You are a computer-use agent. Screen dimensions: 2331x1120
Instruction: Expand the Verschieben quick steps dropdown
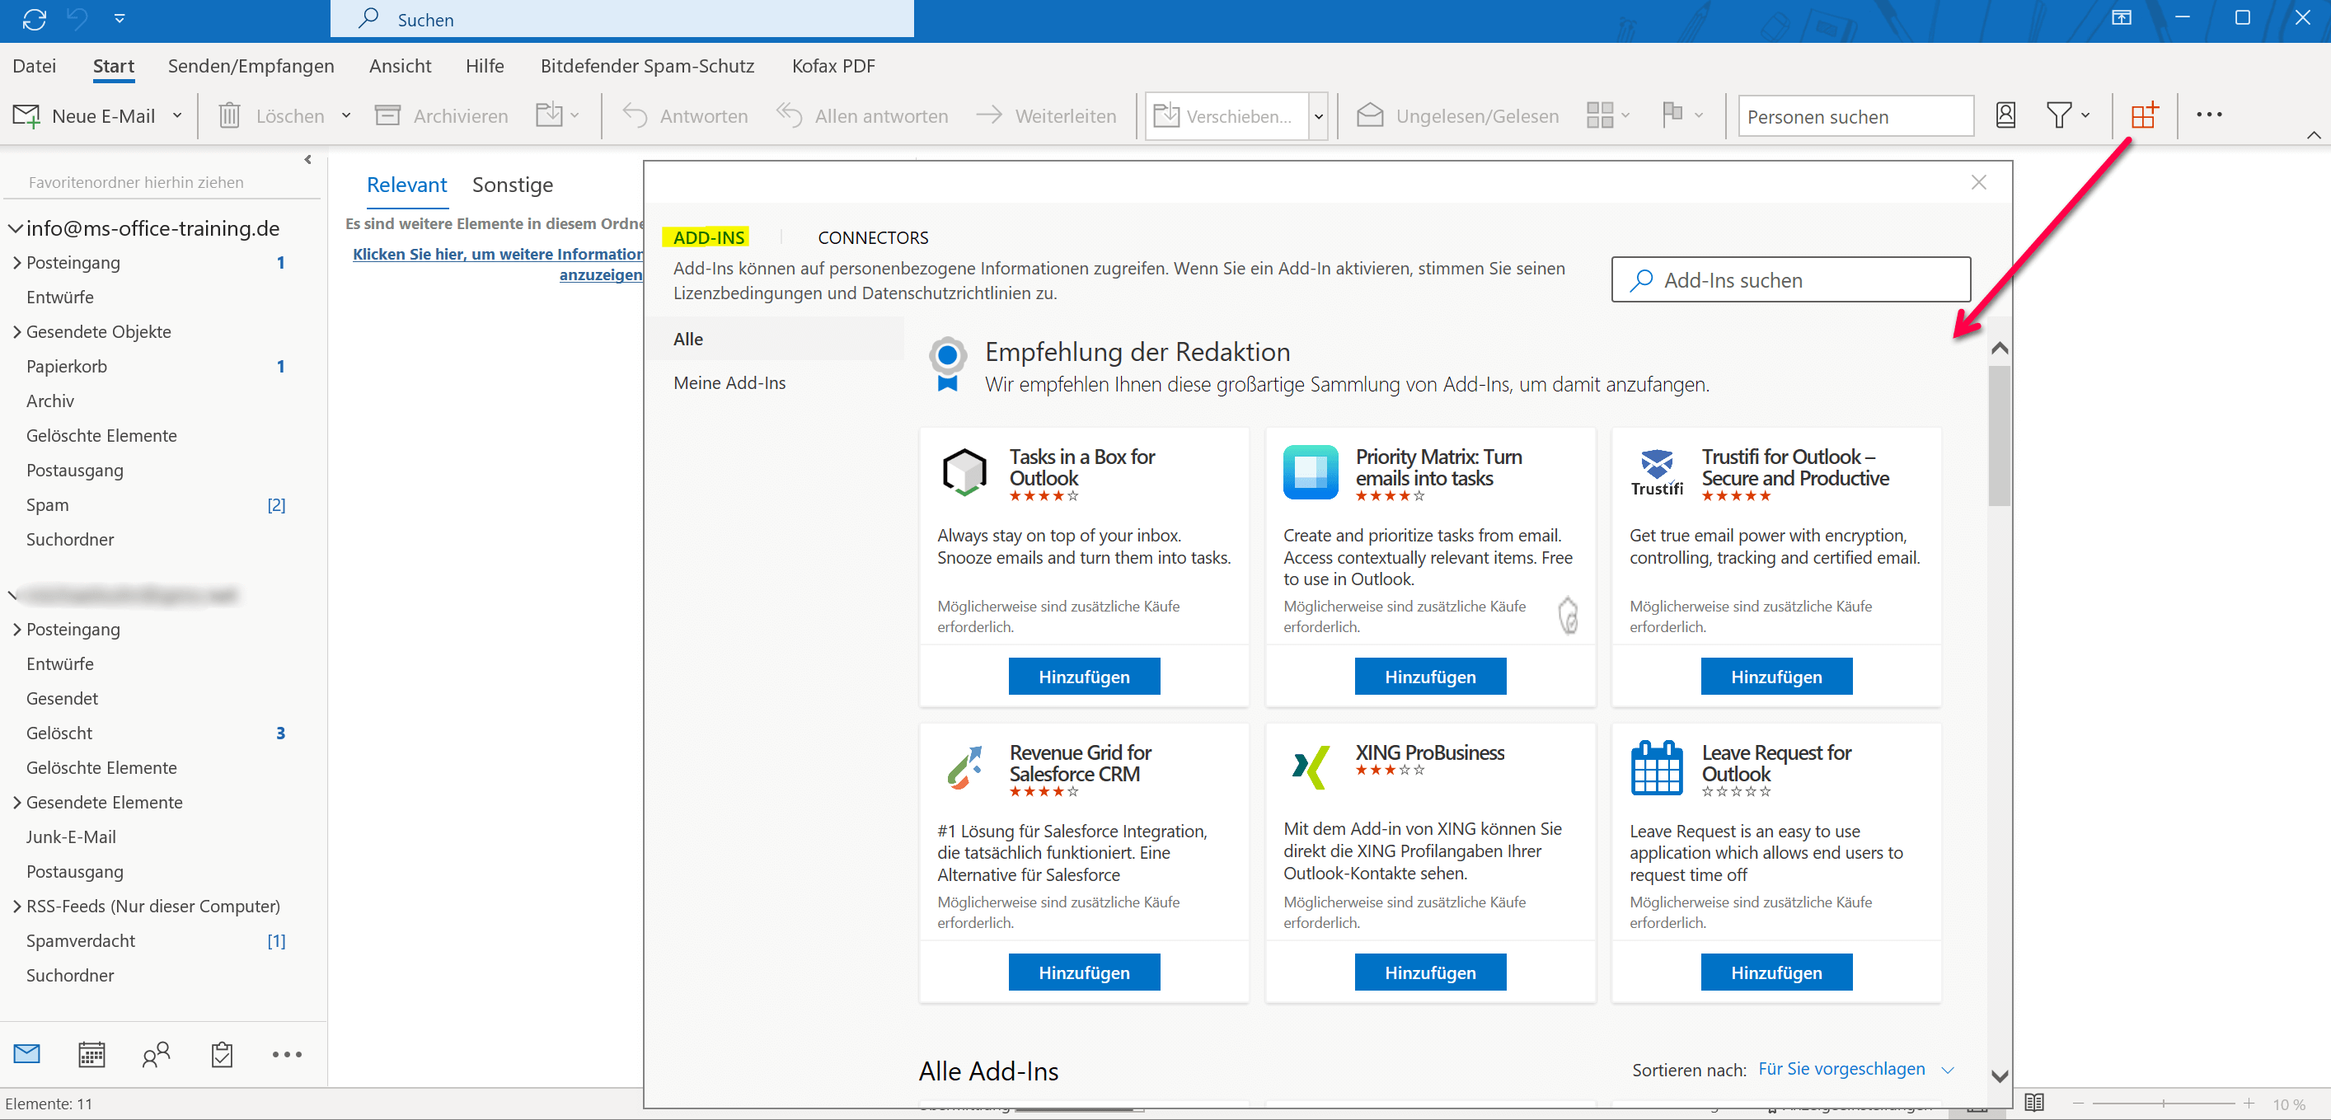pyautogui.click(x=1319, y=117)
